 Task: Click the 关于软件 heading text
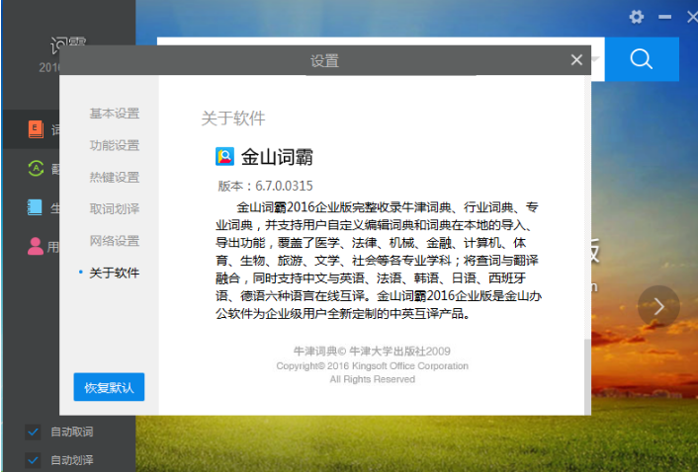[x=233, y=118]
